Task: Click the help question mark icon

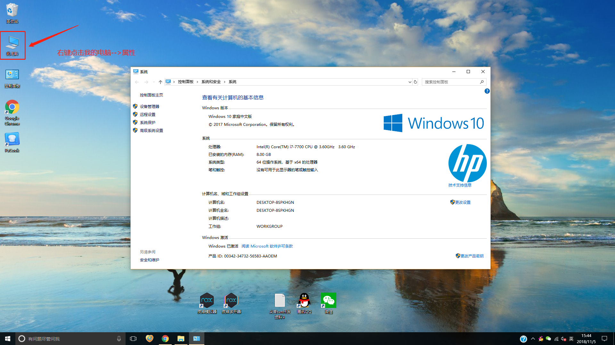Action: 487,91
